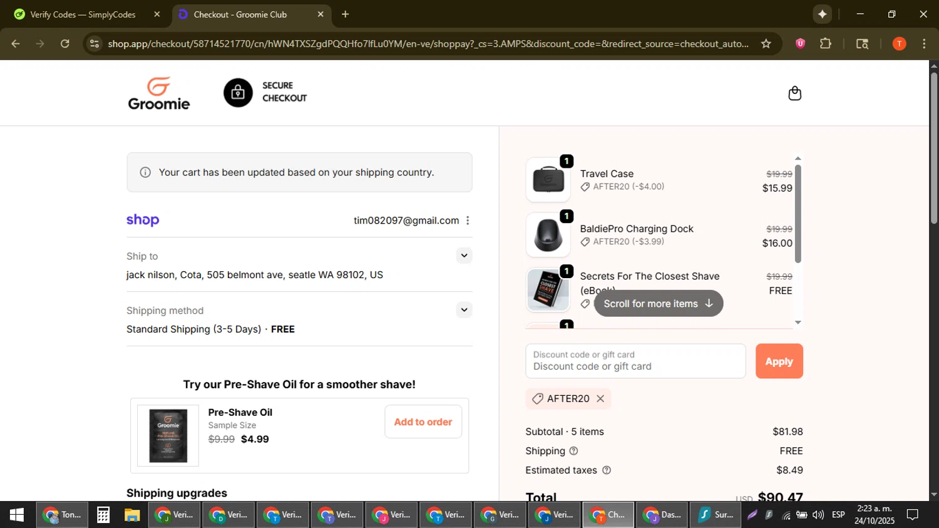Click Shipping help question mark icon
The height and width of the screenshot is (528, 939).
[x=573, y=451]
